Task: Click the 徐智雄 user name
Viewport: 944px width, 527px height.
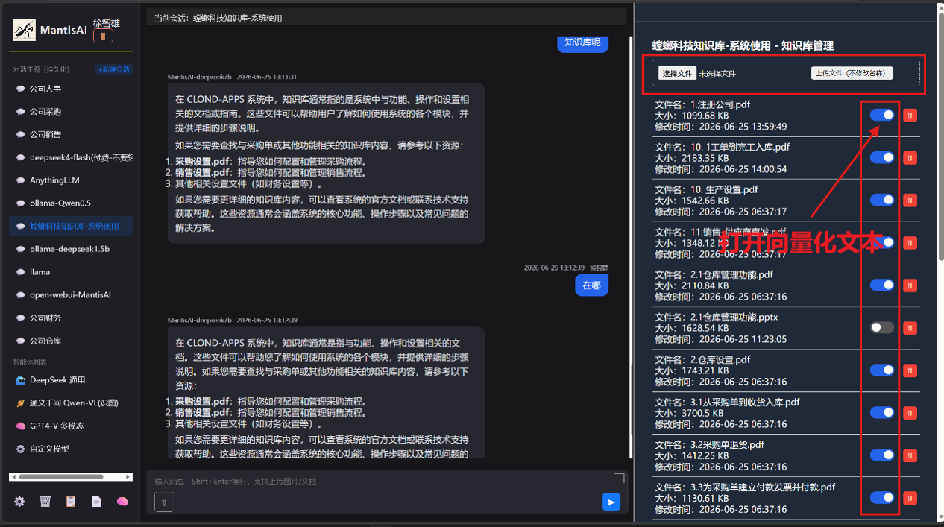Action: (107, 23)
